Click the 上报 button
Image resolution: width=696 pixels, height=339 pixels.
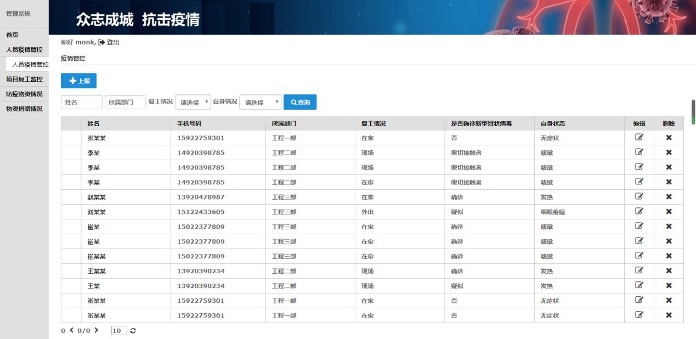click(78, 81)
